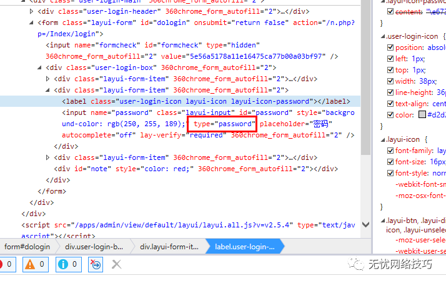
Task: Toggle the line-height property checkbox
Action: point(390,92)
